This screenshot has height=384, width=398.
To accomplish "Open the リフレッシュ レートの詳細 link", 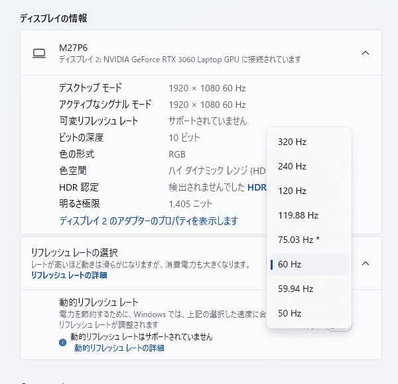I will tap(69, 275).
